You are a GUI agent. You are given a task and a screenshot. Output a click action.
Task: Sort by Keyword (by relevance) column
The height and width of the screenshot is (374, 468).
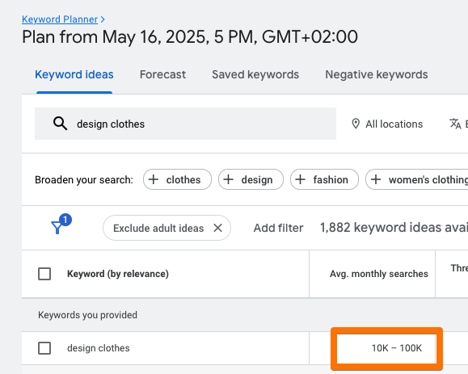click(x=117, y=274)
